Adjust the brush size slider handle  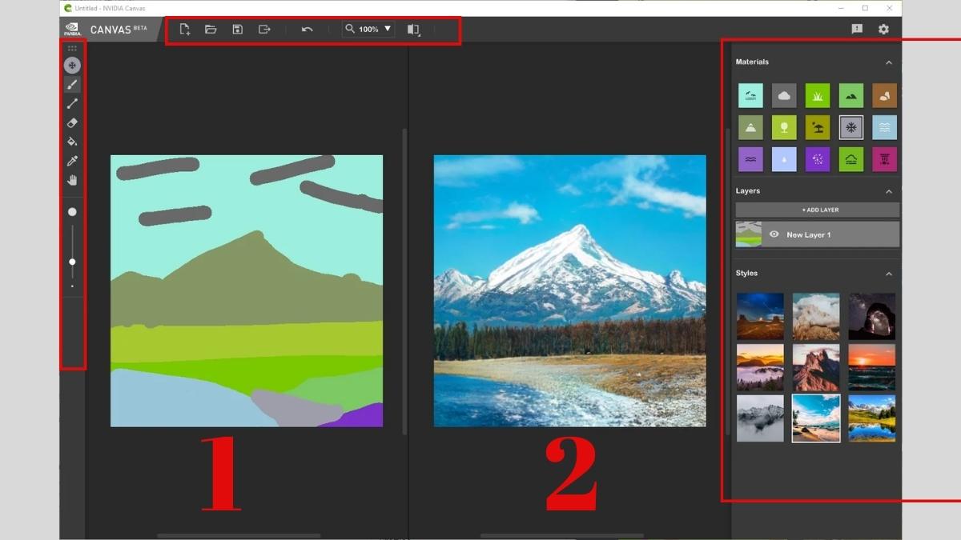(x=72, y=262)
